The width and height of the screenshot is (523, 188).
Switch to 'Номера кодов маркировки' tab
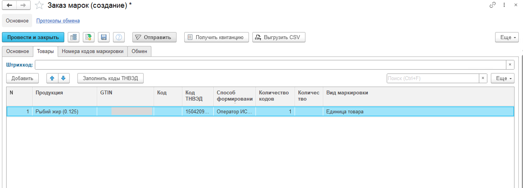pyautogui.click(x=93, y=51)
